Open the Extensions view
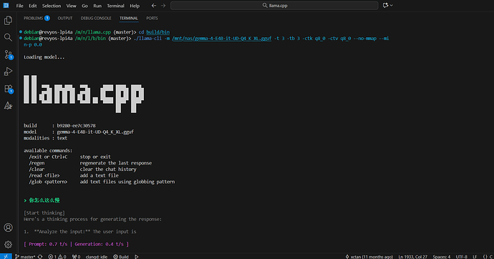 coord(8,89)
